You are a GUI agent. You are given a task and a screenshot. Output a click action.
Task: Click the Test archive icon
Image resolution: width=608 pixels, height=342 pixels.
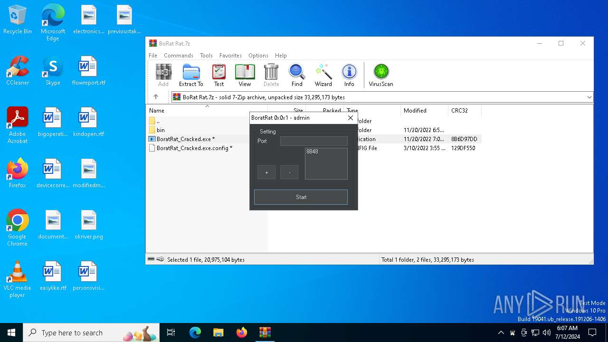(219, 75)
